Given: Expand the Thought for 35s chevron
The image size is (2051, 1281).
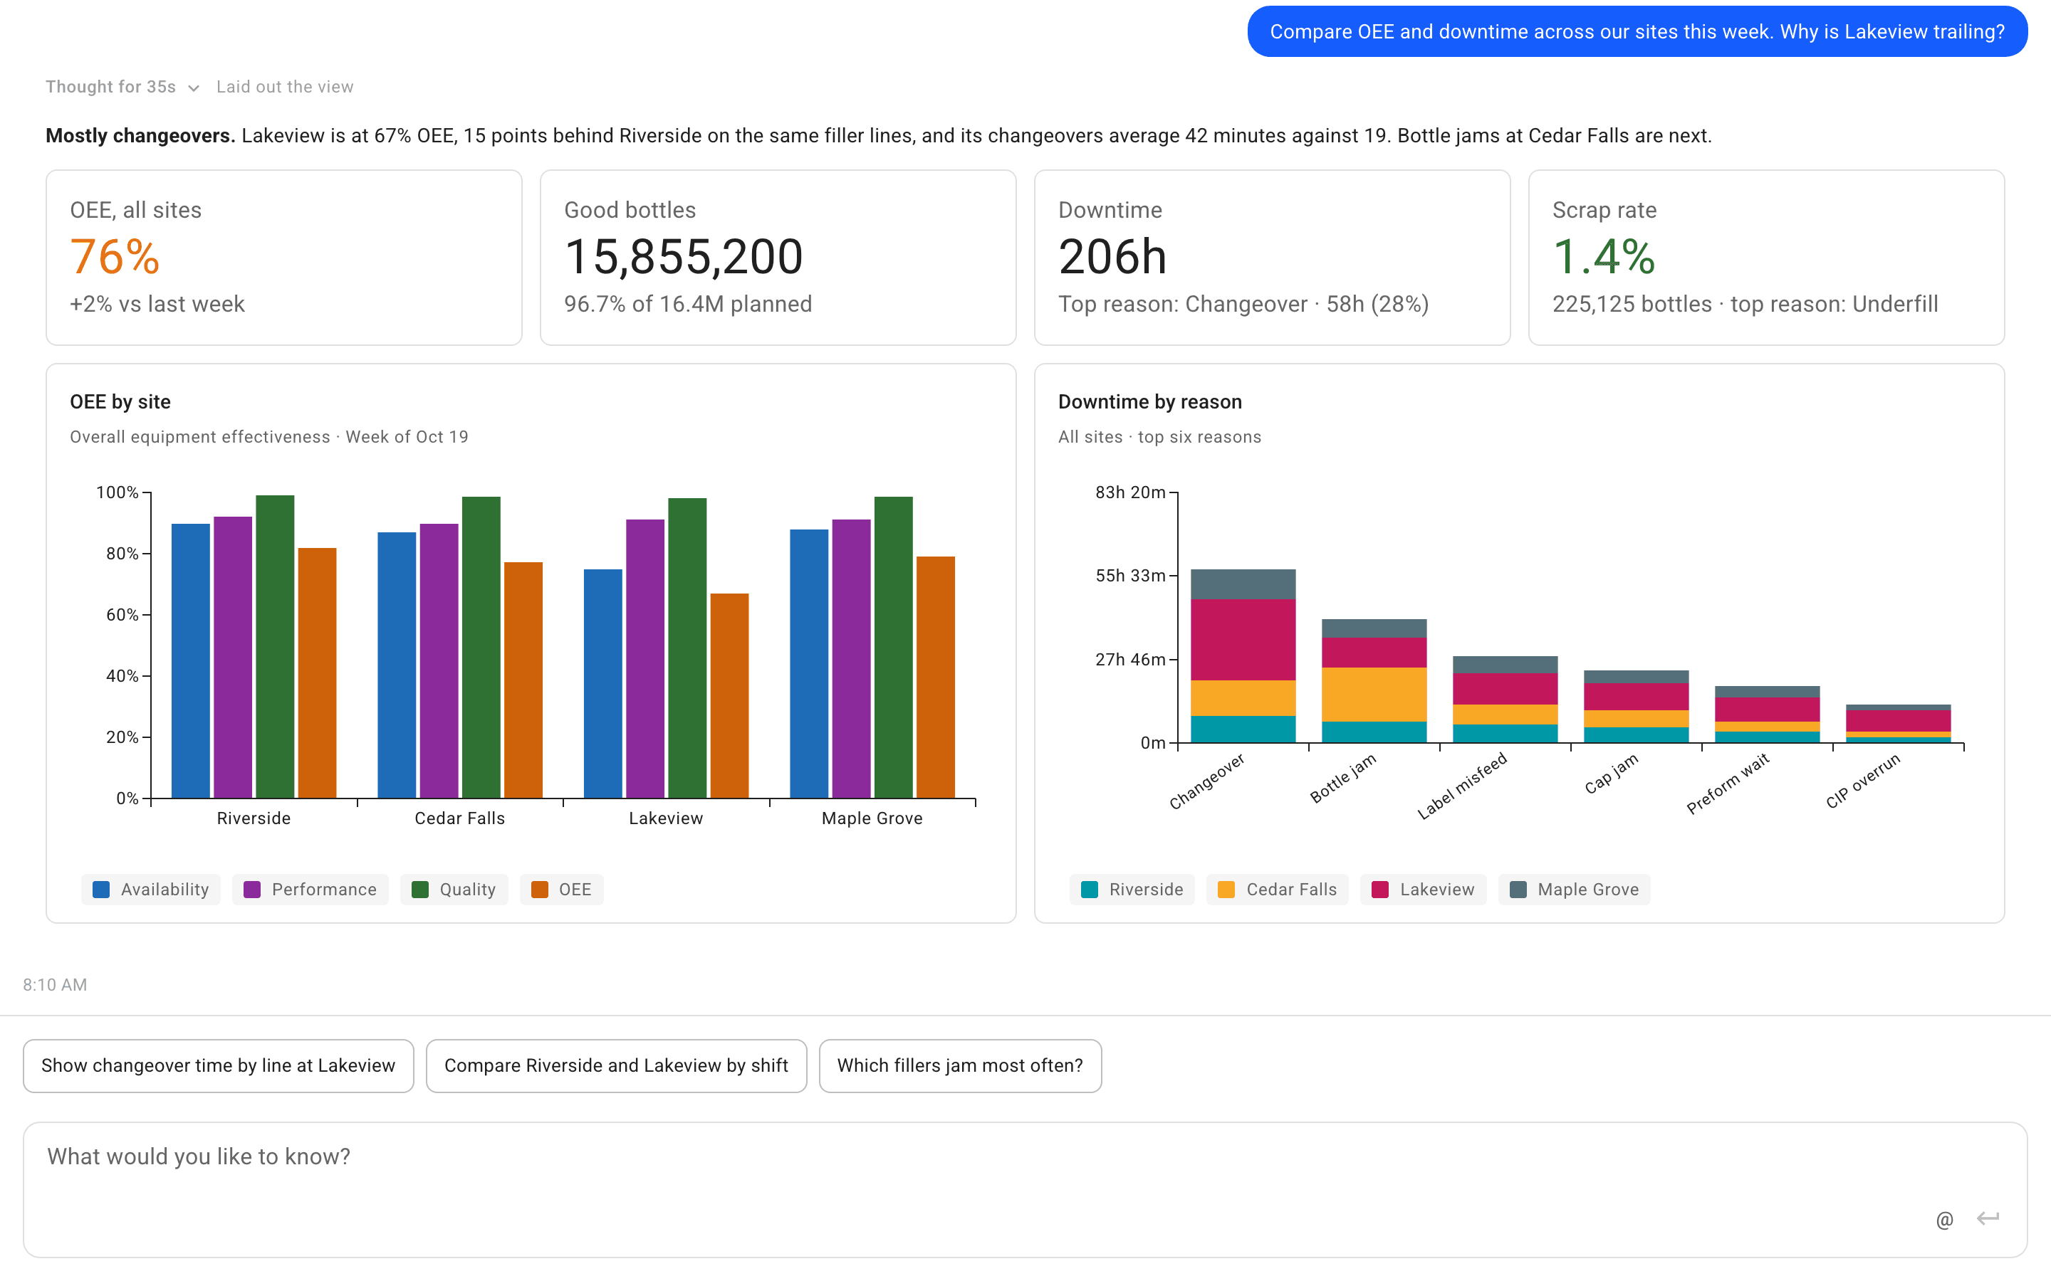Looking at the screenshot, I should (193, 88).
